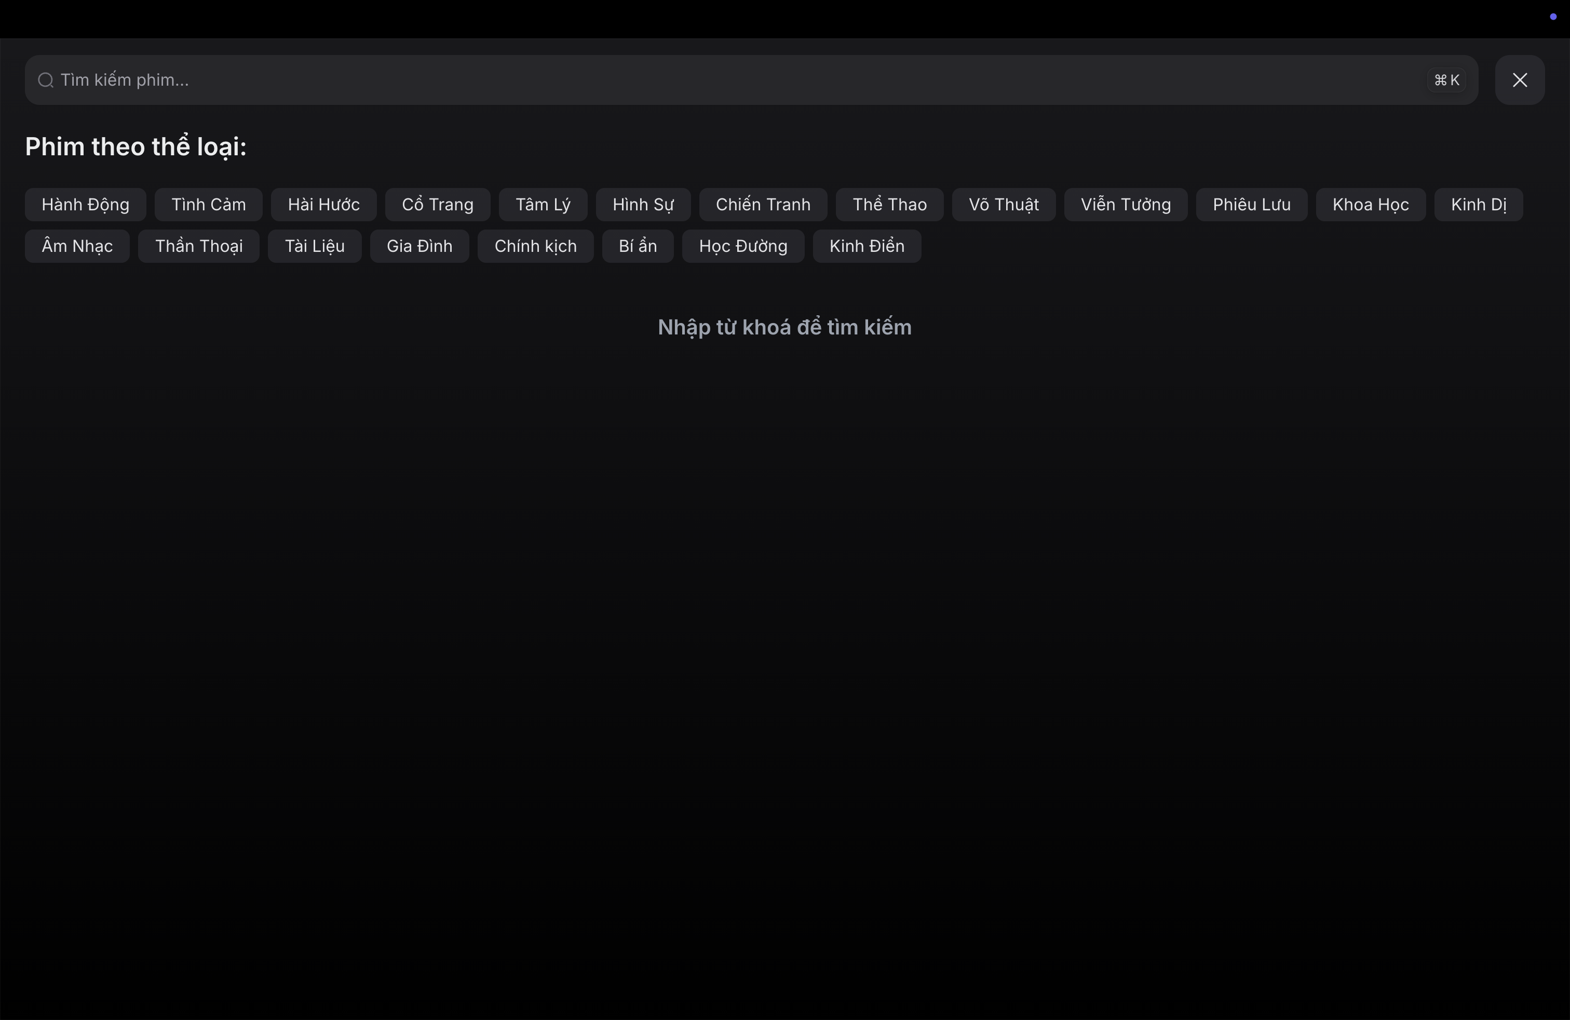Select Tâm Lý genre tag
Image resolution: width=1570 pixels, height=1020 pixels.
[542, 205]
